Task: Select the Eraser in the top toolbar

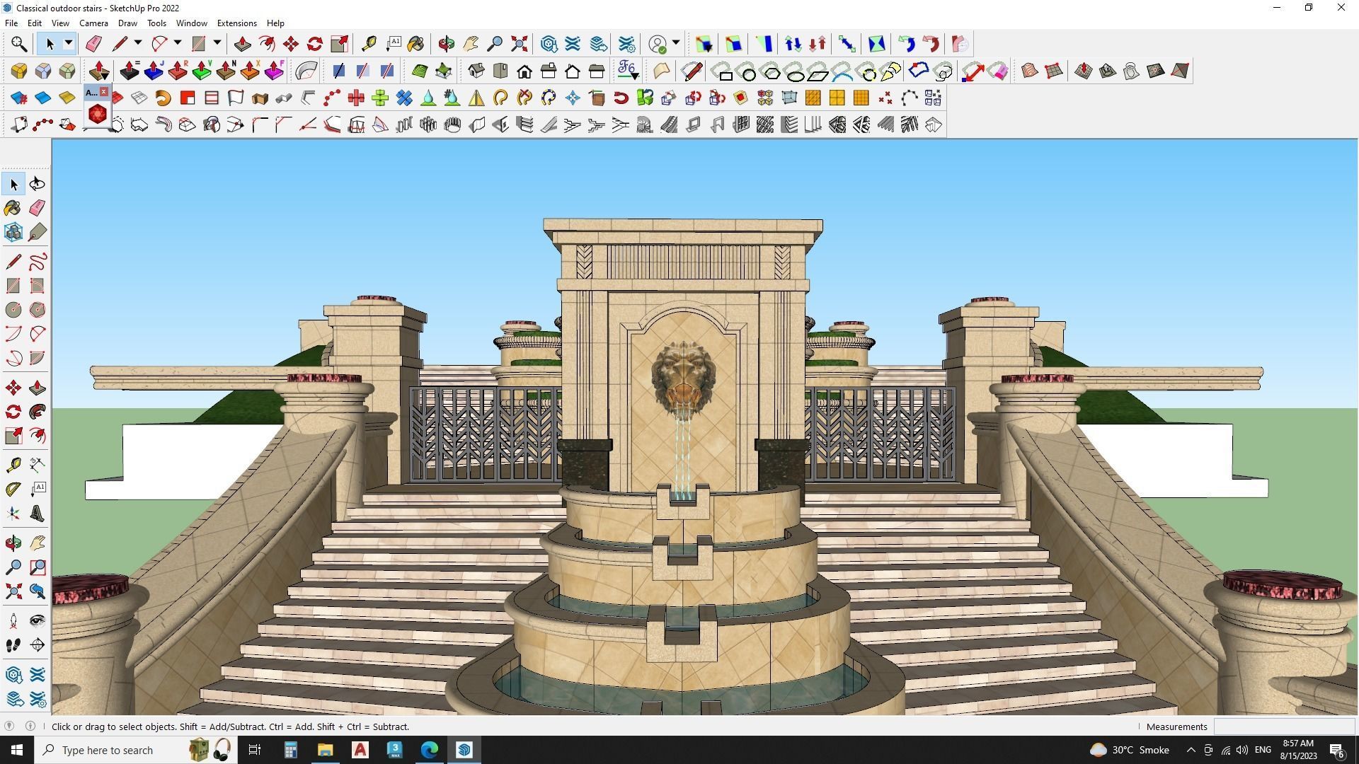Action: [x=93, y=44]
